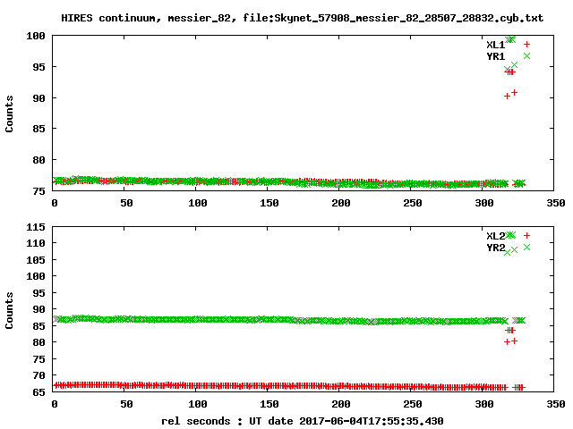Select the YR1 legend label

tap(495, 56)
